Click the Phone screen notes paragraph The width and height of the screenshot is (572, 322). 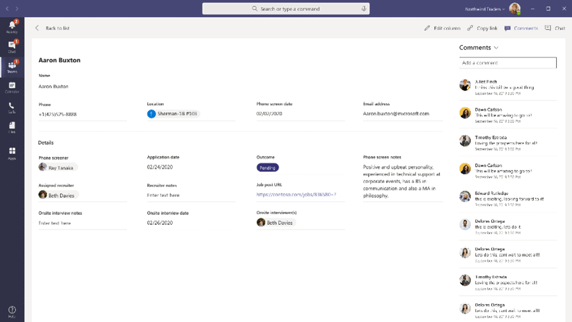(x=401, y=181)
